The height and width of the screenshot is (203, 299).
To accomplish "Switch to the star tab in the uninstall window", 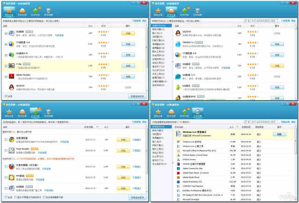I will point(158,113).
